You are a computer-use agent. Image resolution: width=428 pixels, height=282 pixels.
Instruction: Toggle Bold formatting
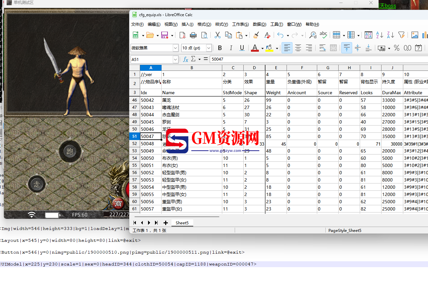pyautogui.click(x=220, y=48)
